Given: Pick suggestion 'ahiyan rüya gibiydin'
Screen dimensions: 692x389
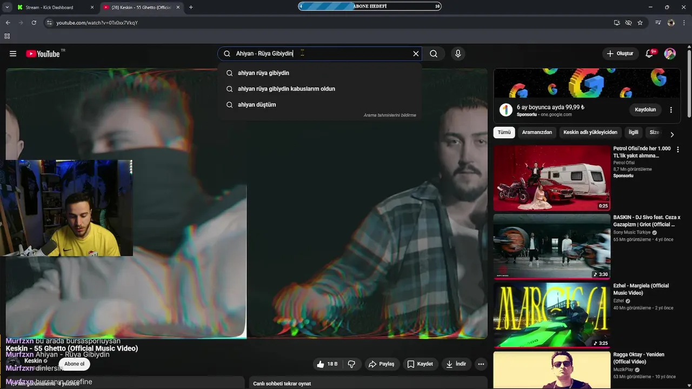Looking at the screenshot, I should (x=320, y=73).
